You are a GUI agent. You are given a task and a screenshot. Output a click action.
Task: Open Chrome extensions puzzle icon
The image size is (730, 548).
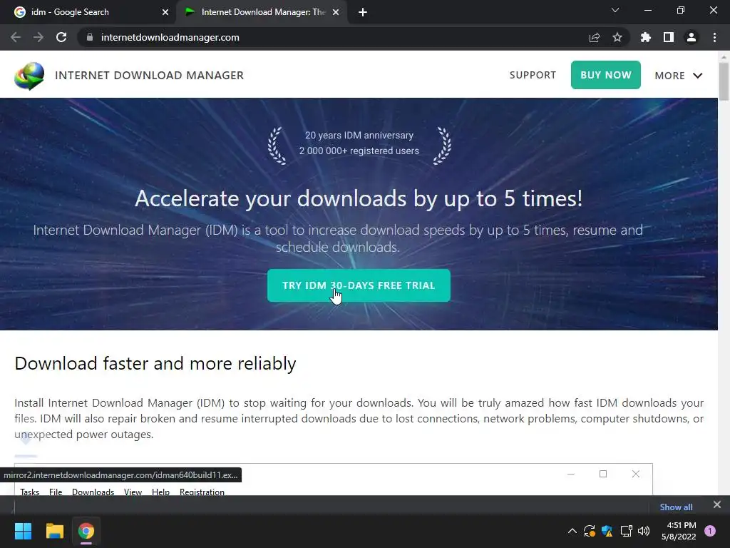click(x=646, y=37)
